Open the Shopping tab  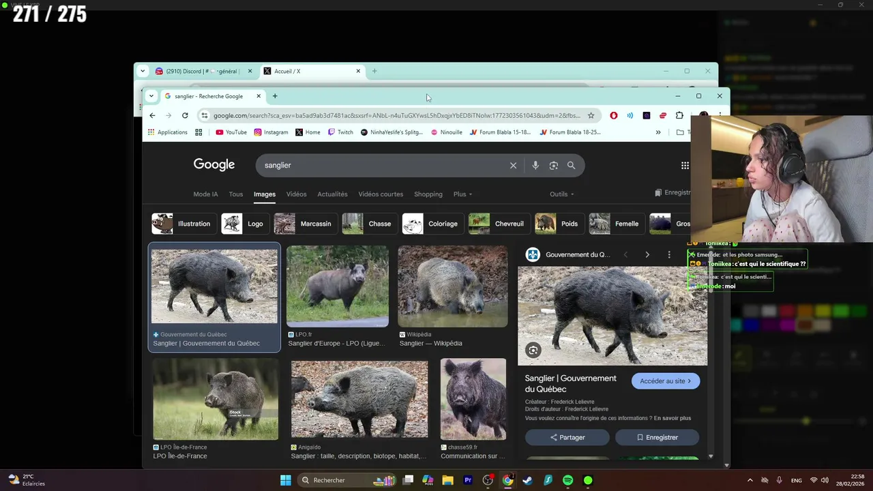[x=428, y=194]
